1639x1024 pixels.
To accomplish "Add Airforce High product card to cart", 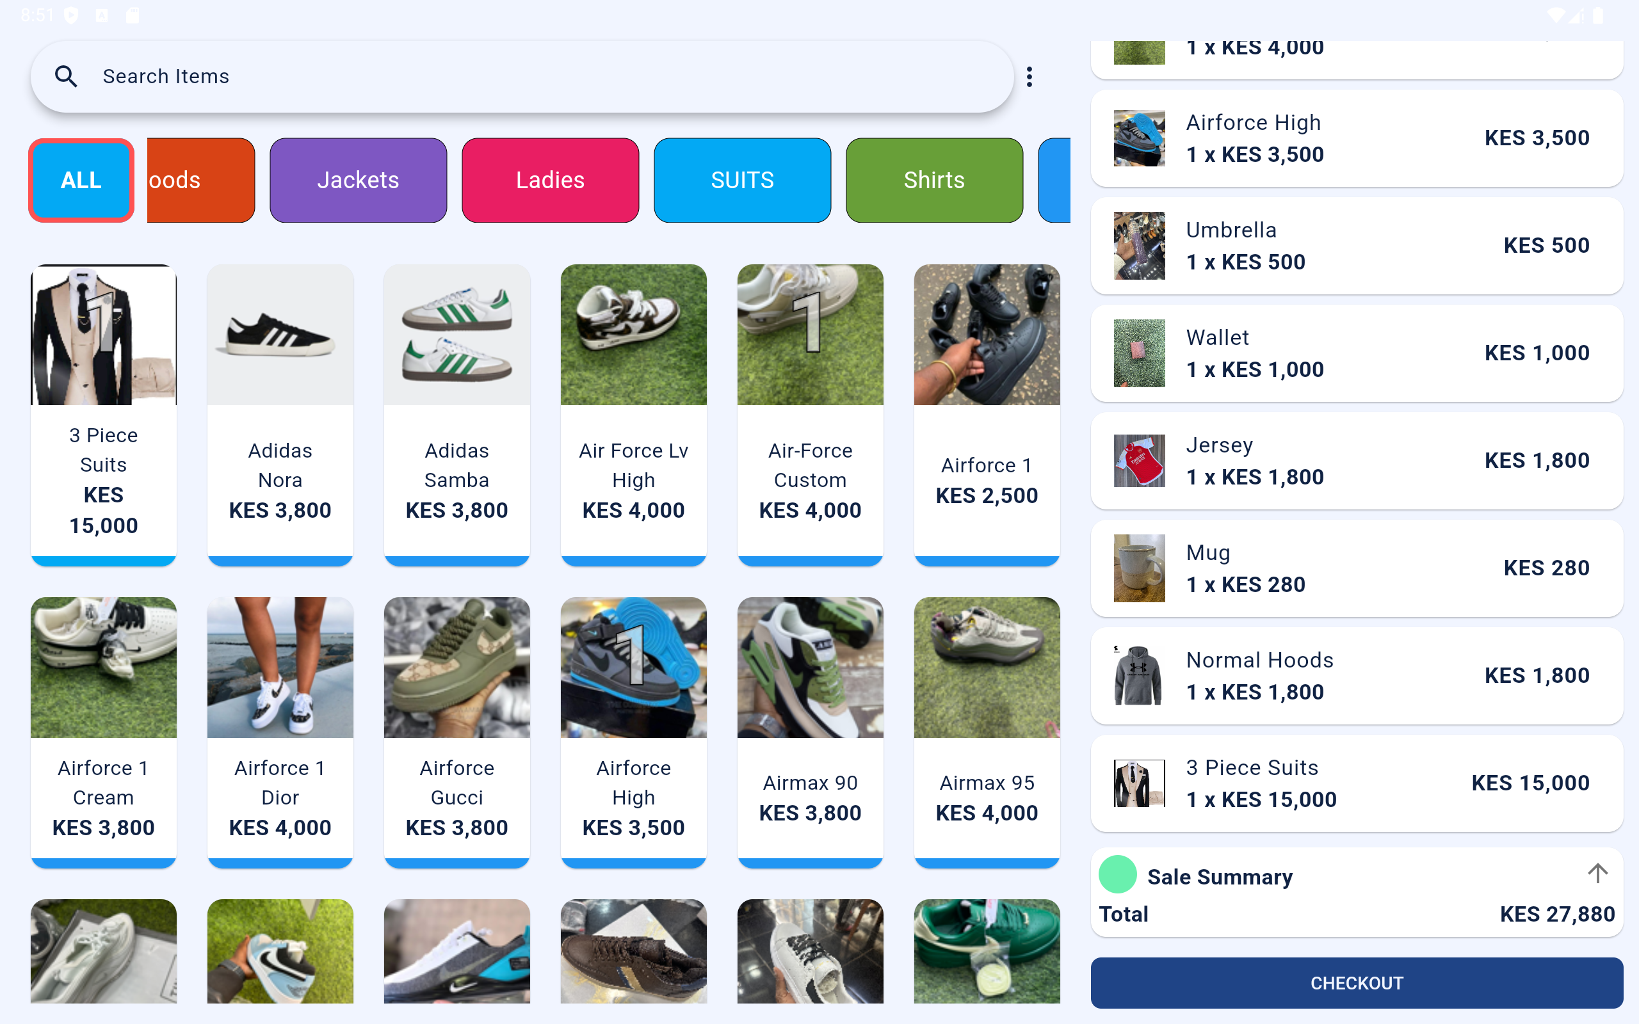I will (x=634, y=732).
